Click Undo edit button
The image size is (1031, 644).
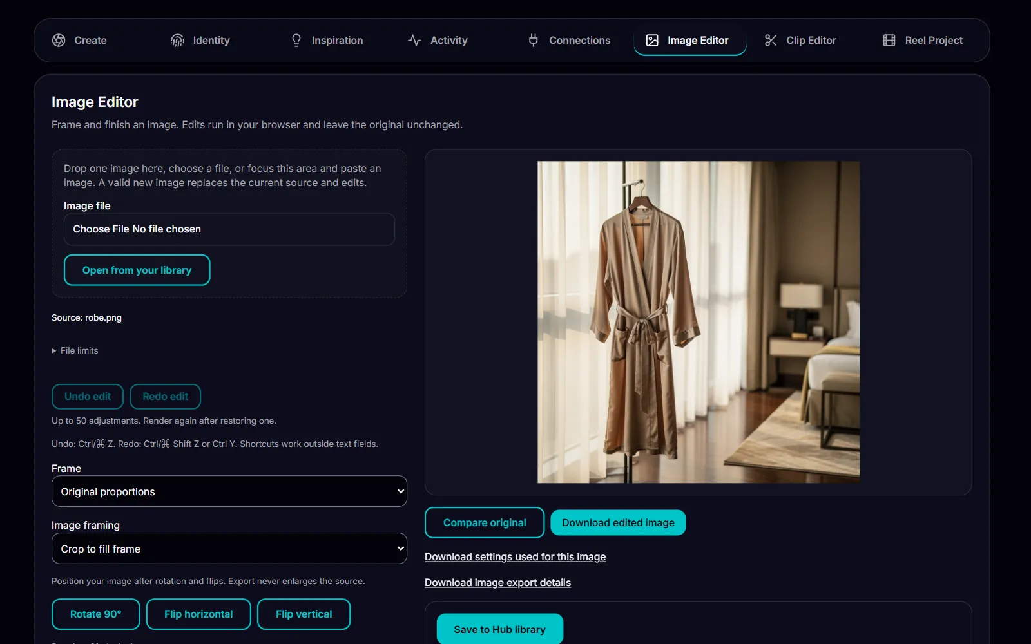[x=88, y=397]
